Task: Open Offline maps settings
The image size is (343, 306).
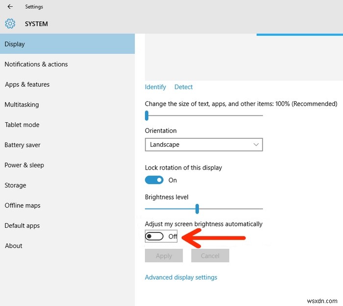Action: coord(68,205)
